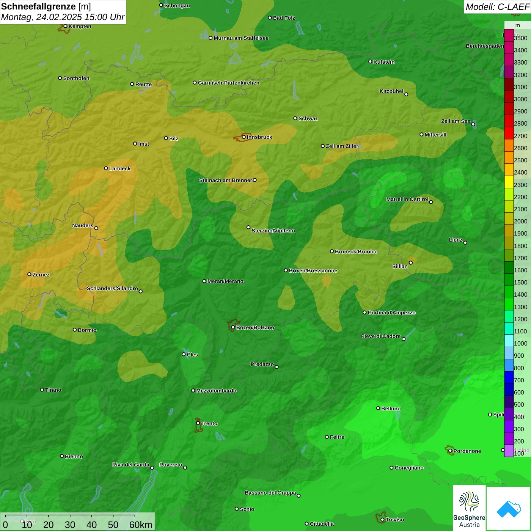The width and height of the screenshot is (531, 531).
Task: Click the Kempten city marker
Action: pos(65,26)
